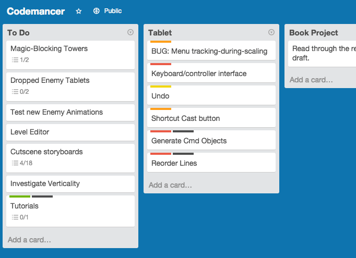Click the Codemancer board title
The height and width of the screenshot is (258, 356).
pos(36,11)
